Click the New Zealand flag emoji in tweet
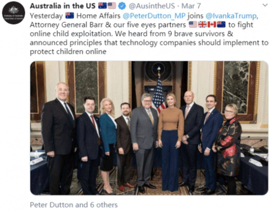This screenshot has width=270, height=213. [221, 25]
